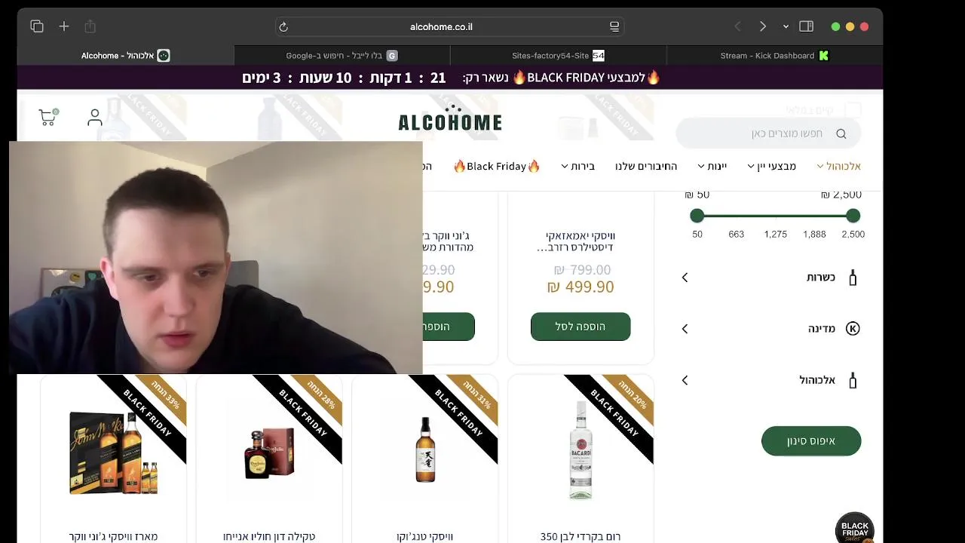Image resolution: width=965 pixels, height=543 pixels.
Task: Switch to the Stream - Kick Dashboard tab
Action: (774, 56)
